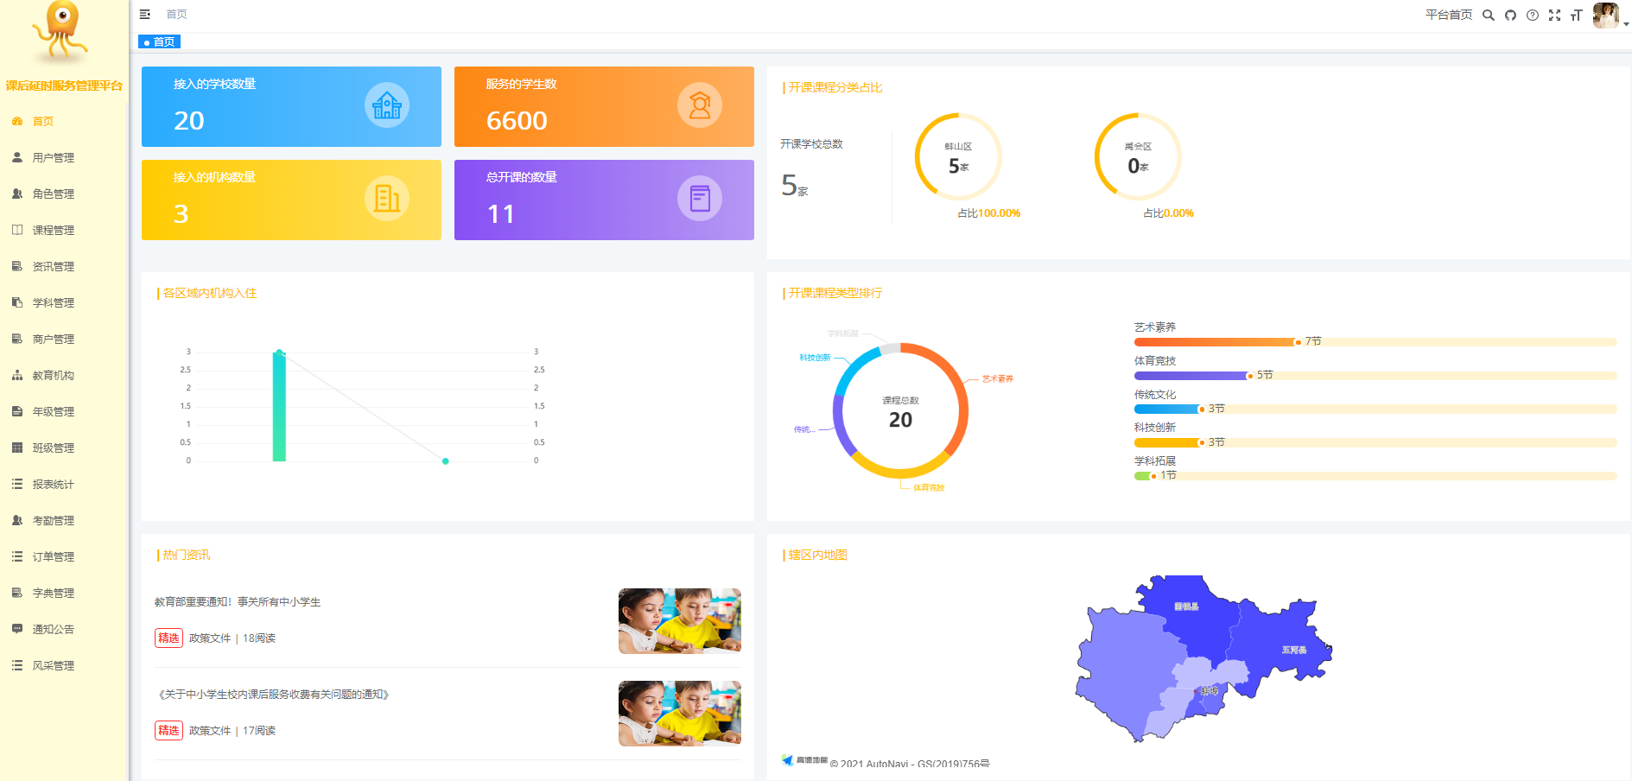Open 报表统计 from the sidebar
Viewport: 1632px width, 781px height.
(x=53, y=484)
